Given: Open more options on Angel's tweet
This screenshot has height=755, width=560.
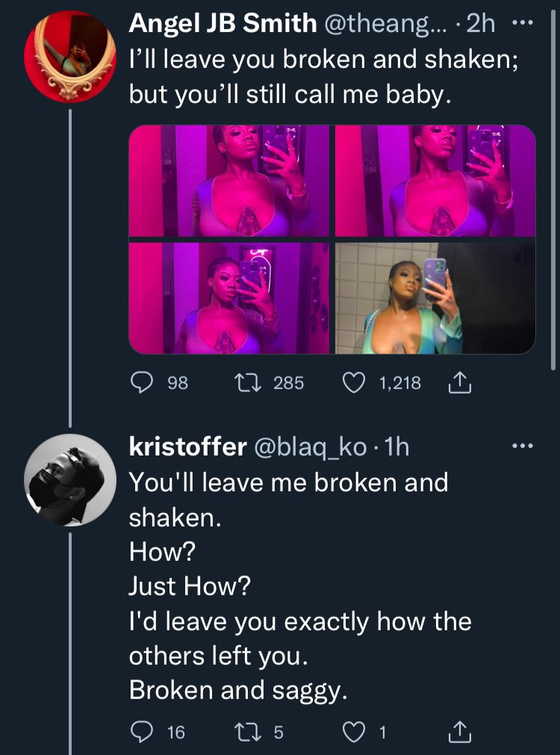Looking at the screenshot, I should point(523,23).
